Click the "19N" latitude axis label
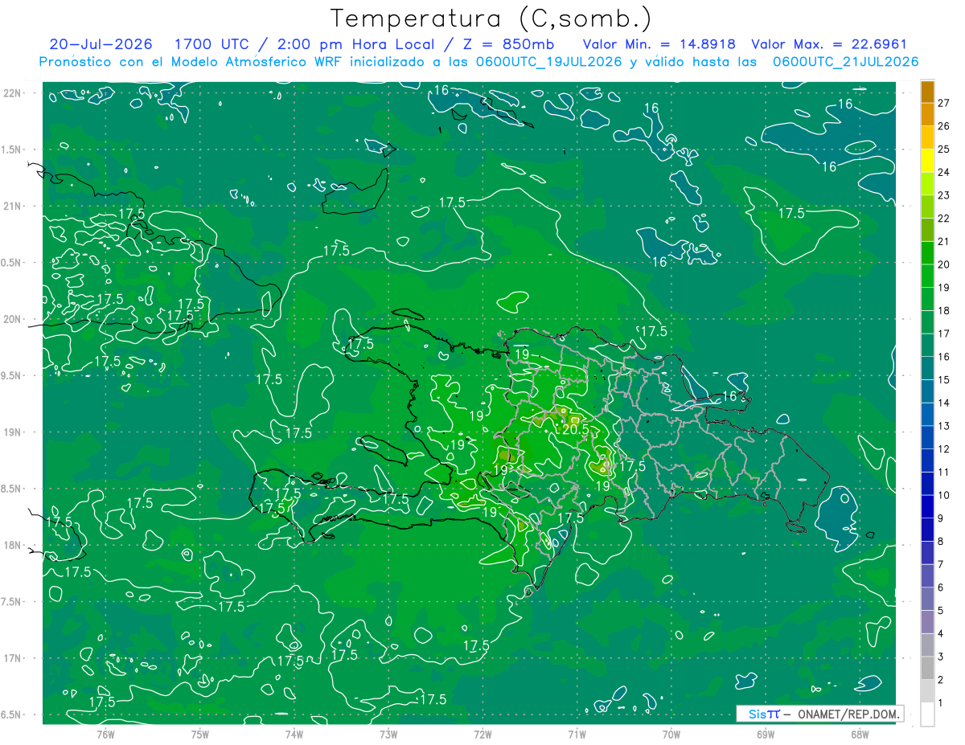Screen dimensions: 965x745 (x=12, y=432)
